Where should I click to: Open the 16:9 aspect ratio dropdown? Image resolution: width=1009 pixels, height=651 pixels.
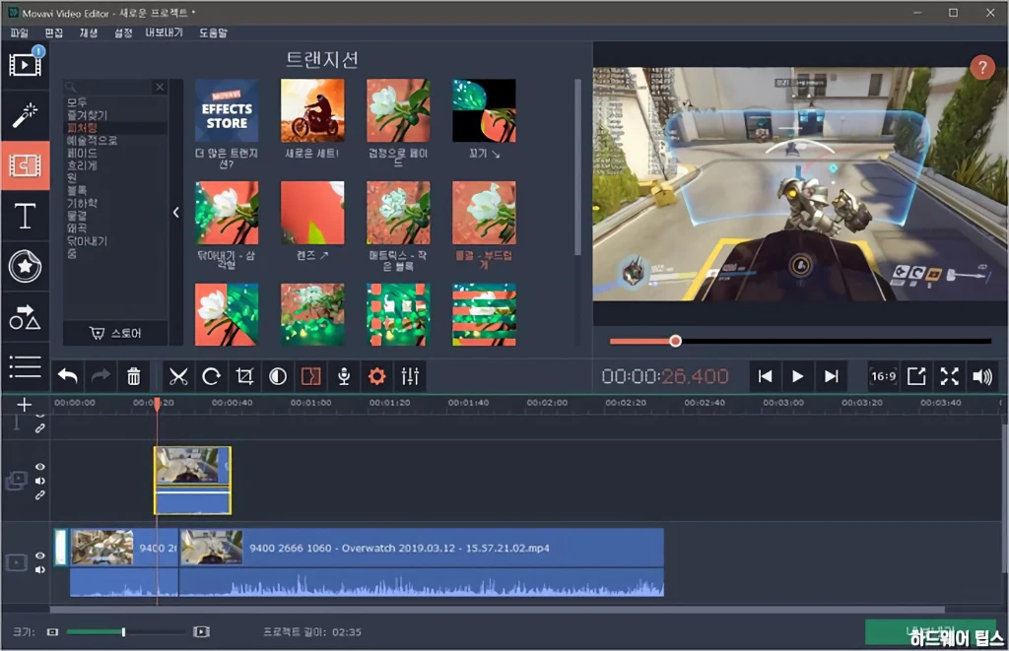click(x=883, y=376)
